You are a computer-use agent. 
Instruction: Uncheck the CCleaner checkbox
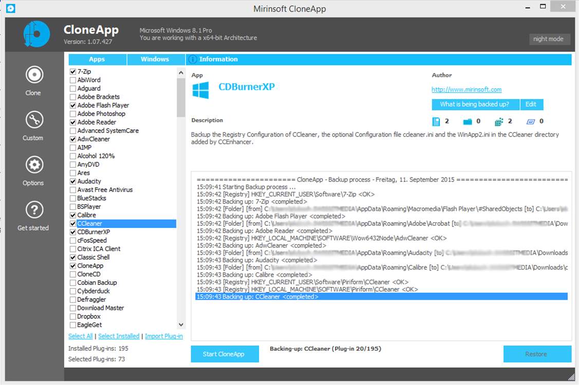(73, 224)
